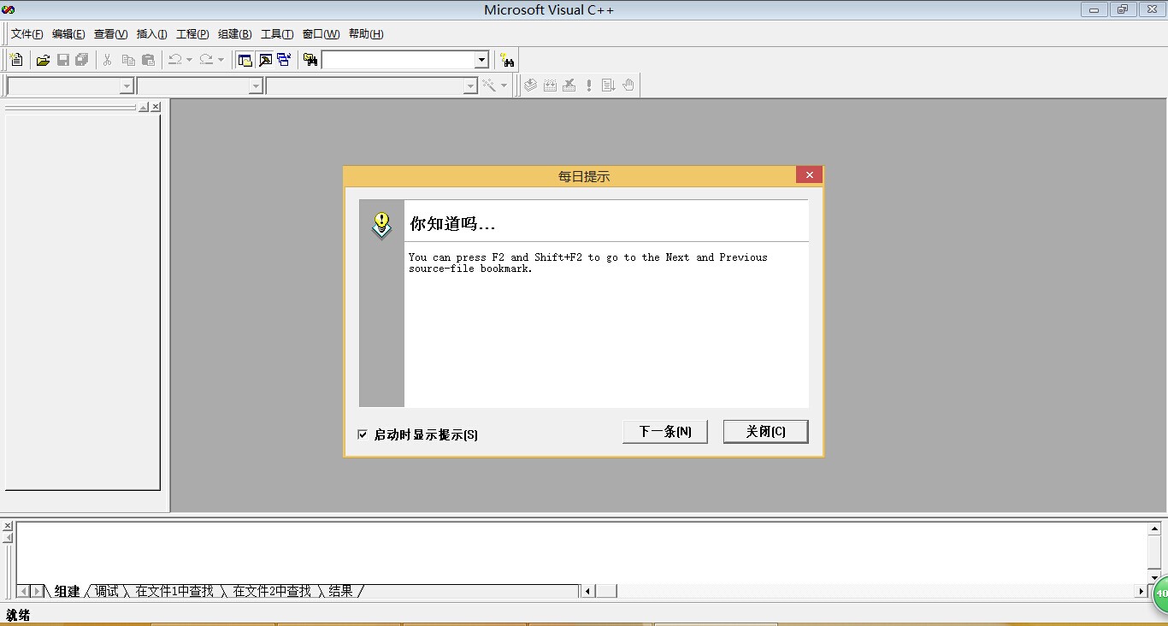The width and height of the screenshot is (1168, 626).
Task: Click the Compile icon in build toolbar
Action: click(x=530, y=86)
